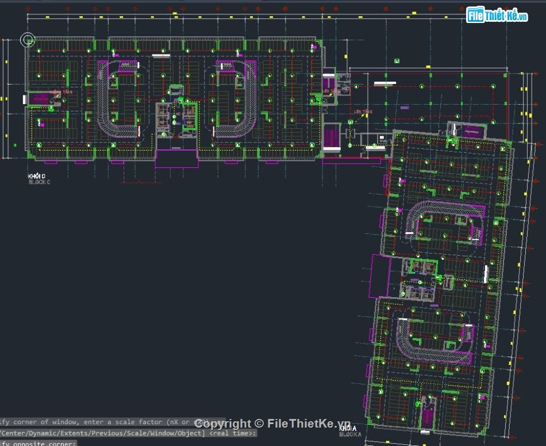Click the Center/Dynamic/Extents zoom options line
Screen dimensions: 546x446
pyautogui.click(x=128, y=433)
